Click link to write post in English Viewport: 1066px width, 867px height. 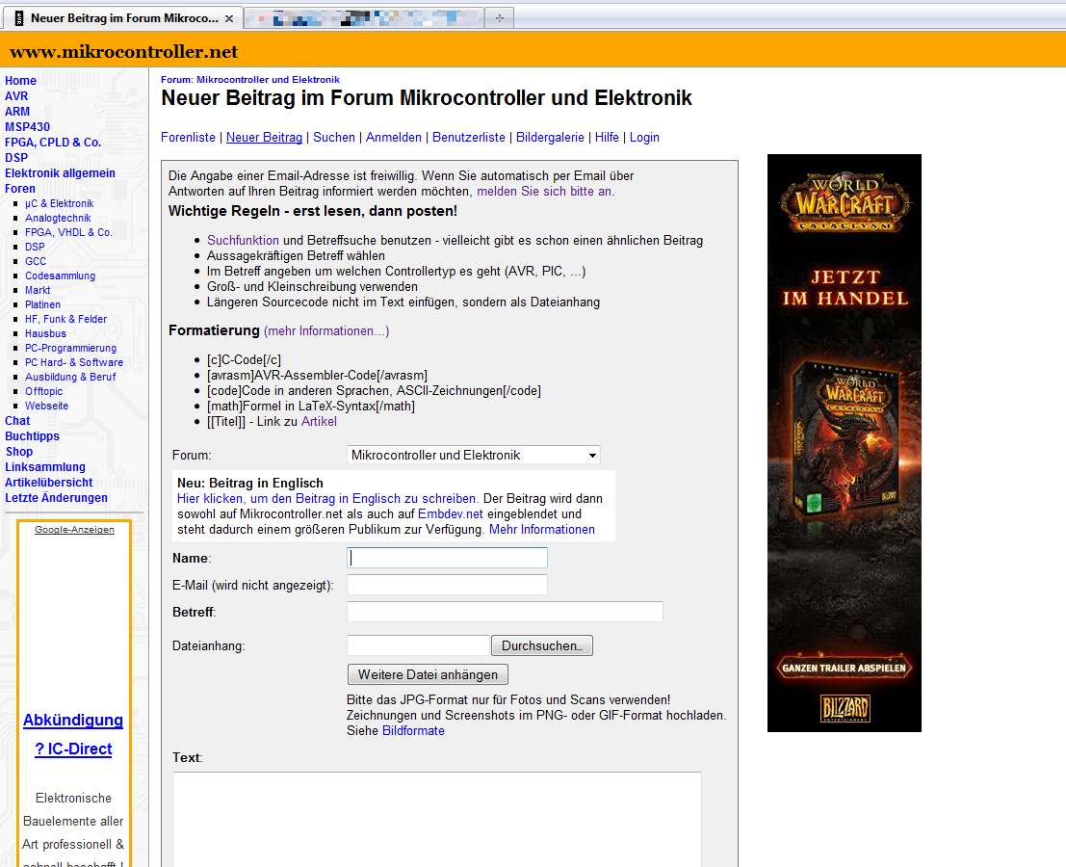tap(326, 498)
